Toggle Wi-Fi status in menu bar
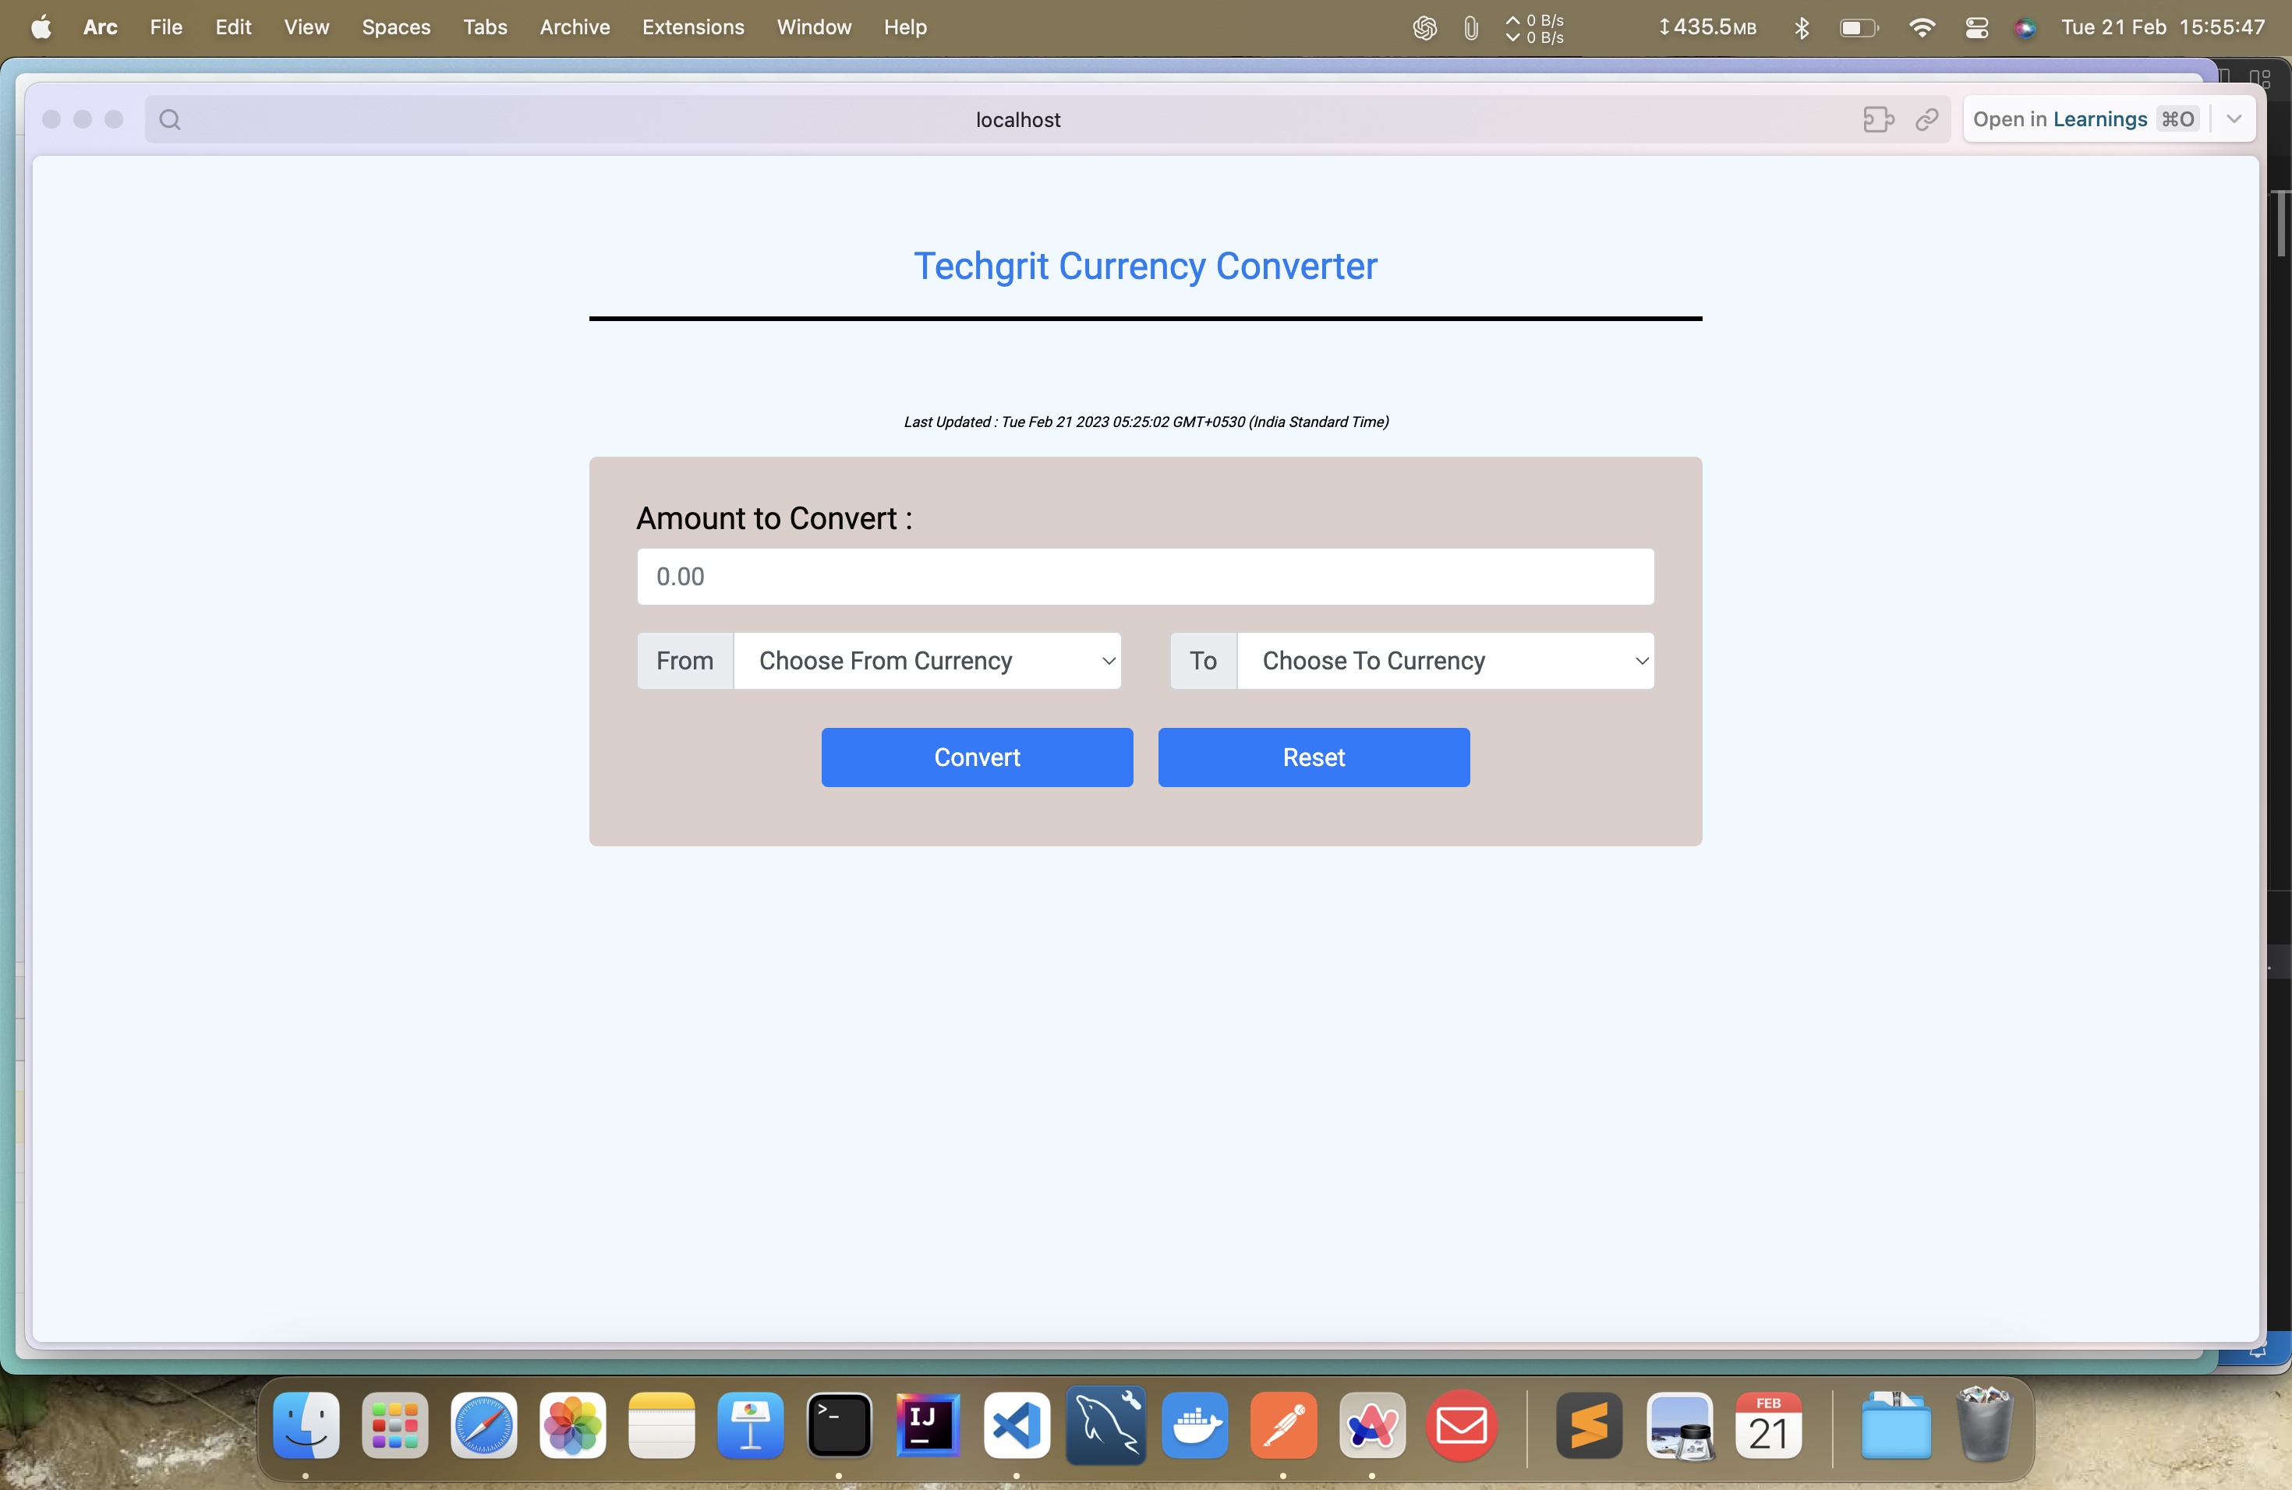2292x1490 pixels. (1919, 25)
